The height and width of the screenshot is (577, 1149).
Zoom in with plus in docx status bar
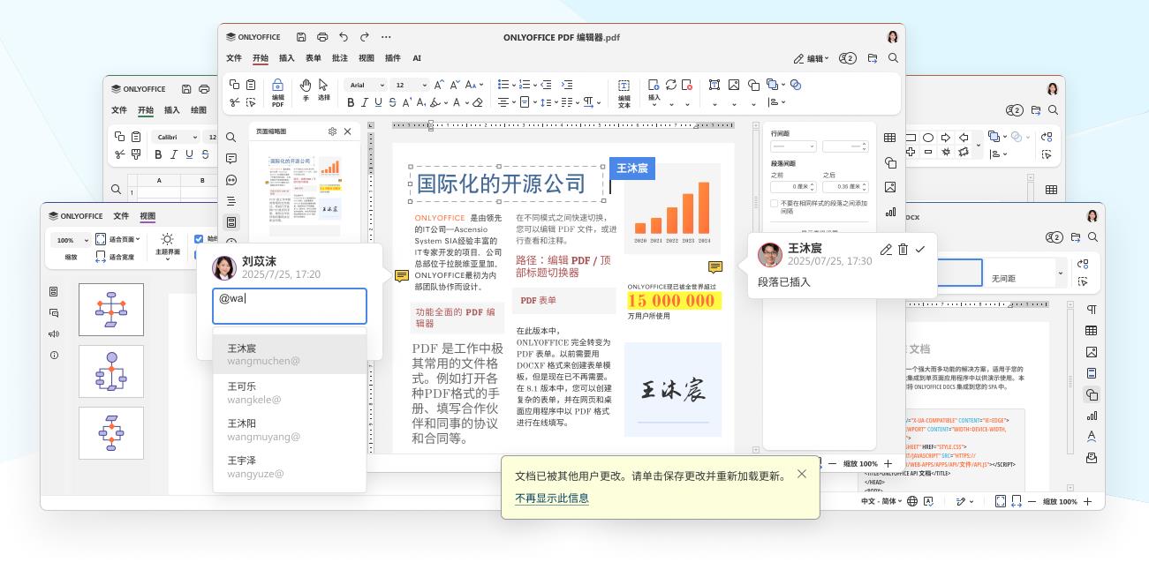pos(1087,501)
